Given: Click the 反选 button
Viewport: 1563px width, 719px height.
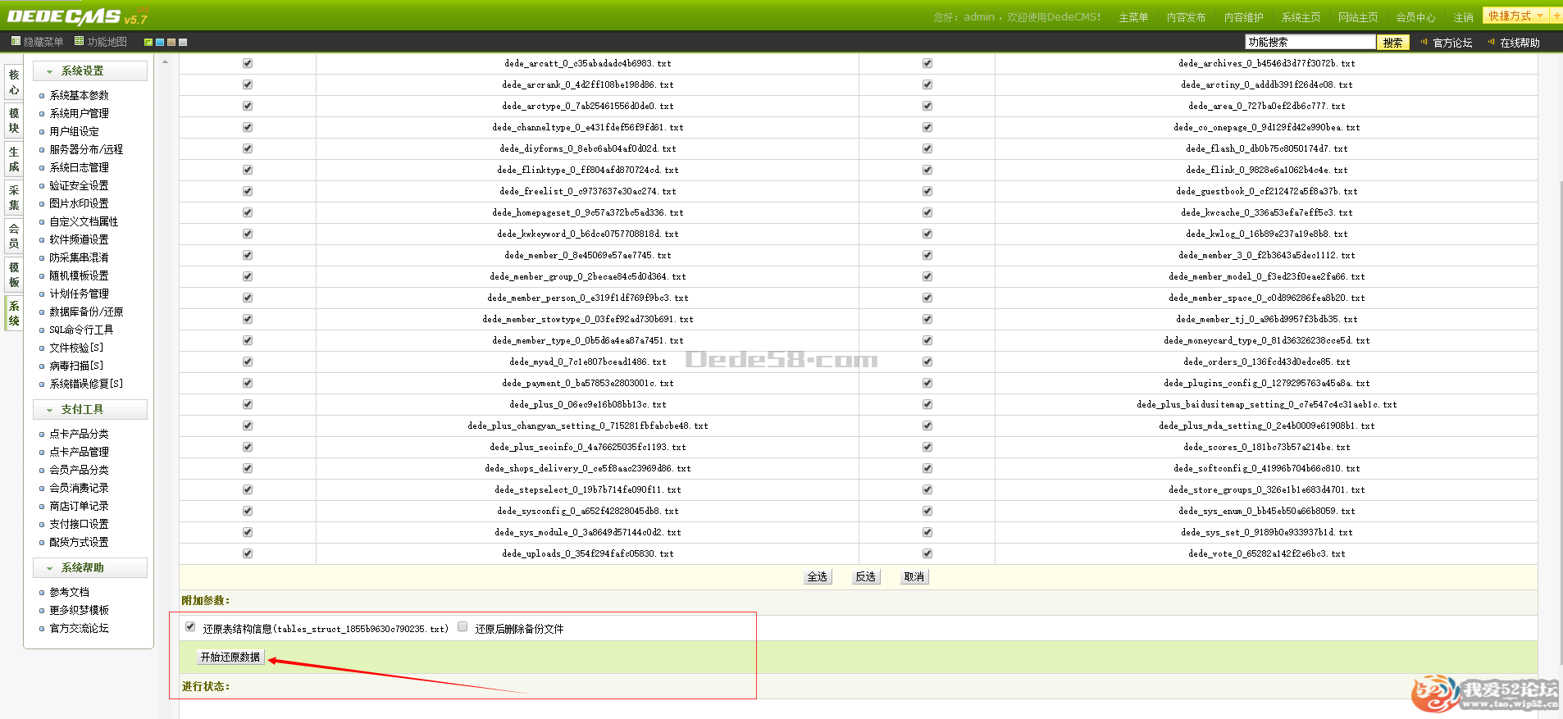Looking at the screenshot, I should (866, 577).
